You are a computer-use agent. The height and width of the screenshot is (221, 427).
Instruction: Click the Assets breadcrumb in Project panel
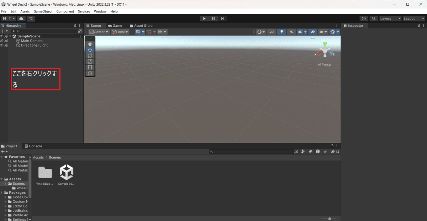point(38,157)
